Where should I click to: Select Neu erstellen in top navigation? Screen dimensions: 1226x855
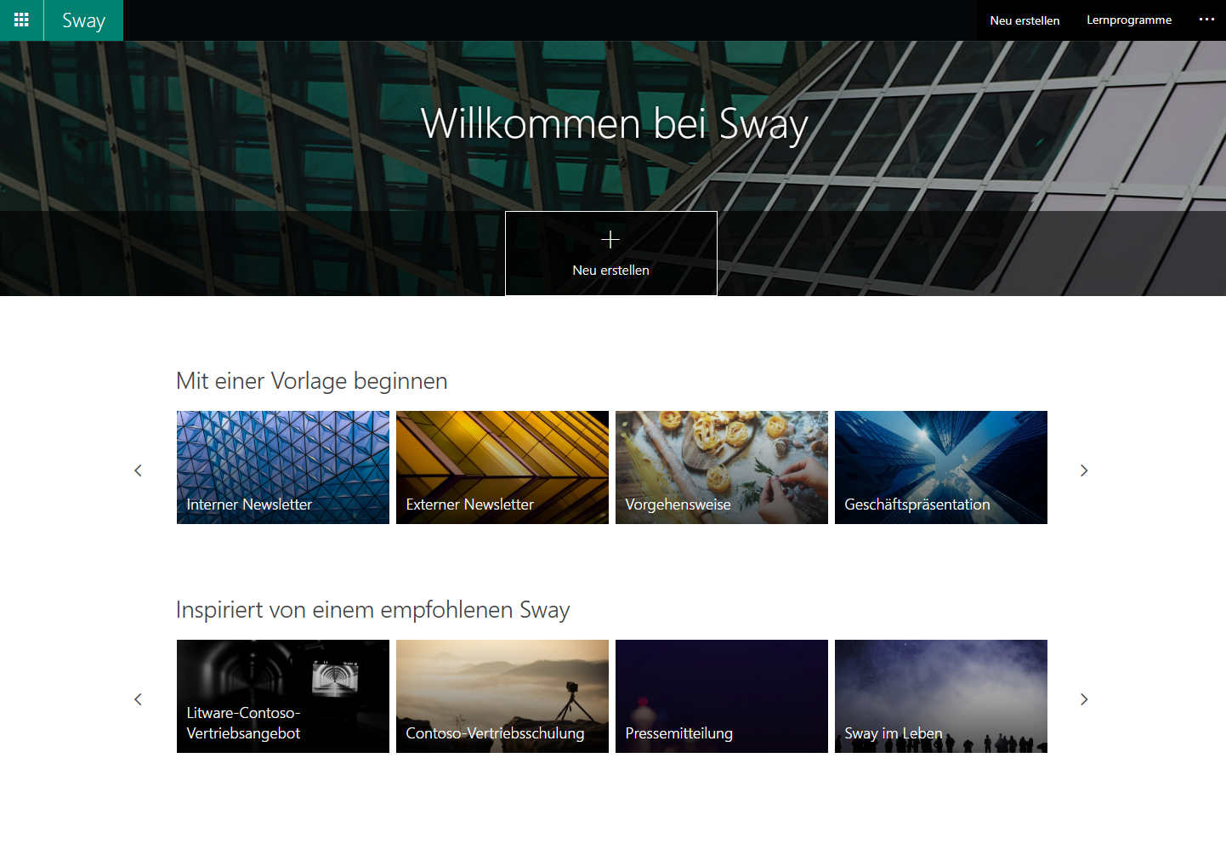click(1025, 20)
